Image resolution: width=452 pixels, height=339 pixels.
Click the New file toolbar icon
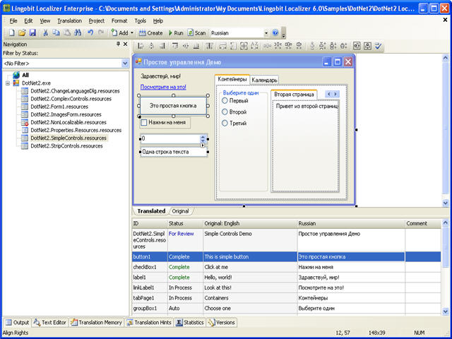click(x=11, y=33)
